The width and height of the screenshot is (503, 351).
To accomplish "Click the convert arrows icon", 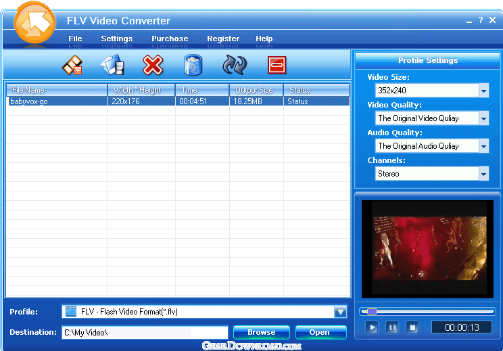I will pos(235,65).
